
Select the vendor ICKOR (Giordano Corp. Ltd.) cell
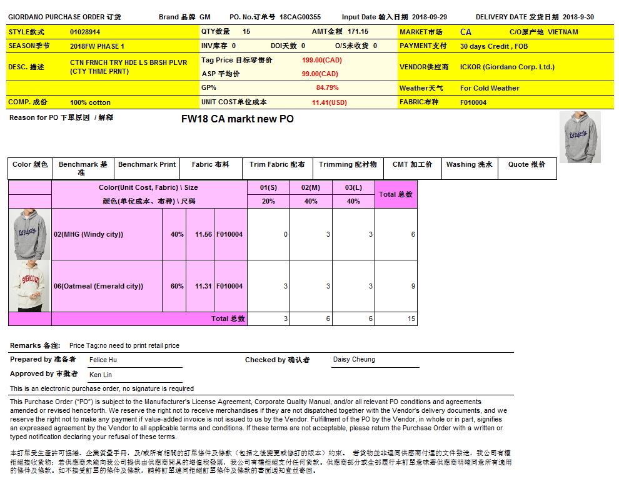coord(507,67)
